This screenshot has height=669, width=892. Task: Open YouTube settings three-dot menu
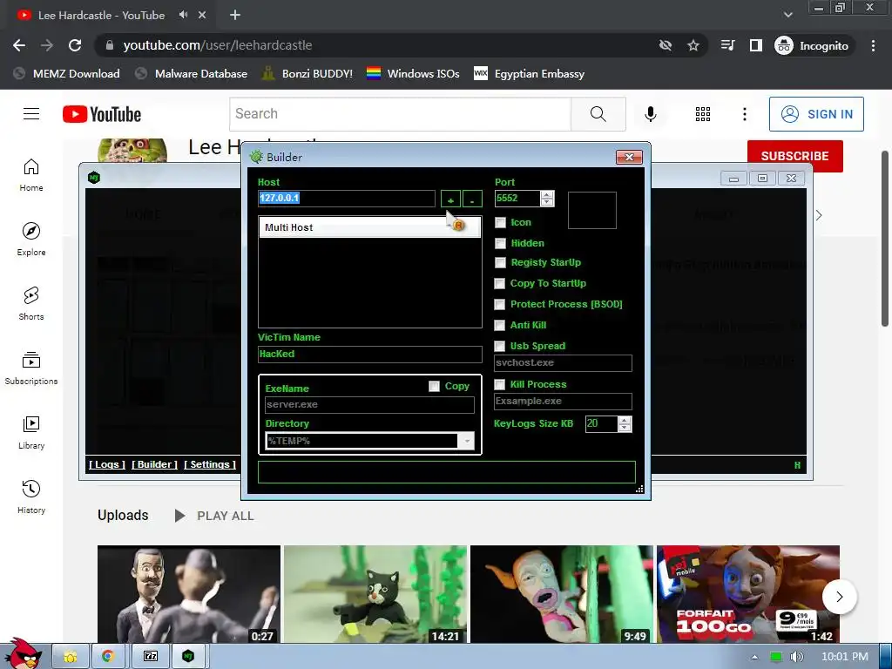[744, 114]
